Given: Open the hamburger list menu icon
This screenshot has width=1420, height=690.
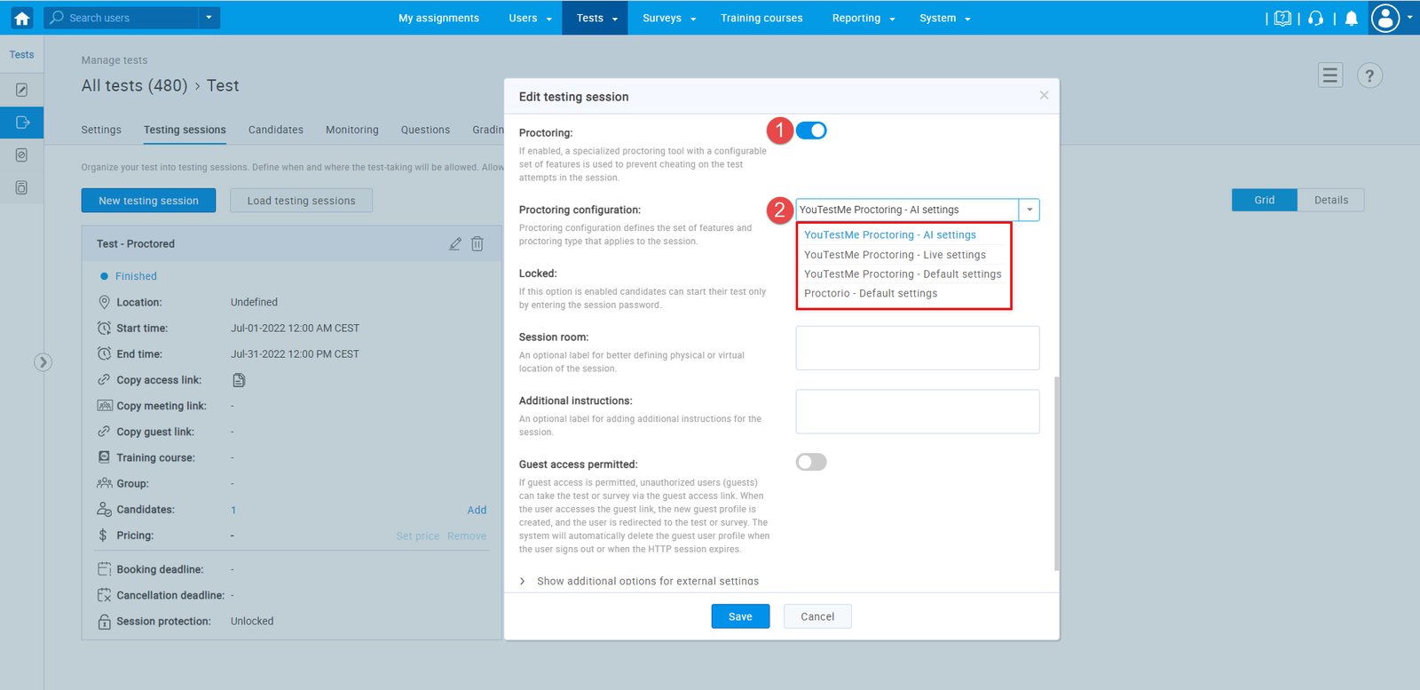Looking at the screenshot, I should 1329,76.
